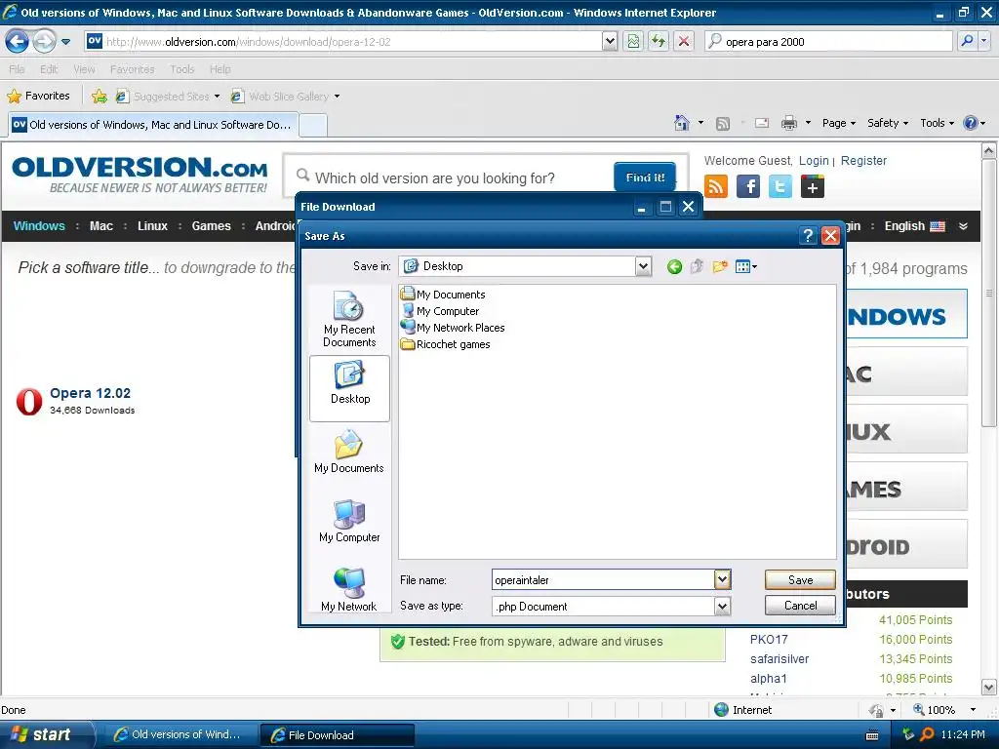Switch to 'Old versions of Wind...' taskbar item

point(180,734)
